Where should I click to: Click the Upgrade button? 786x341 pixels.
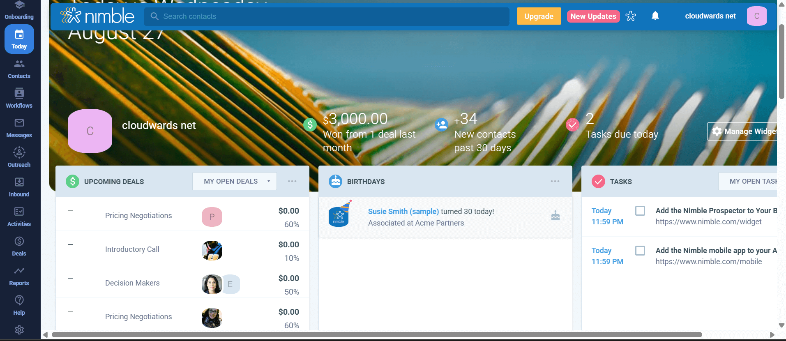click(x=538, y=16)
